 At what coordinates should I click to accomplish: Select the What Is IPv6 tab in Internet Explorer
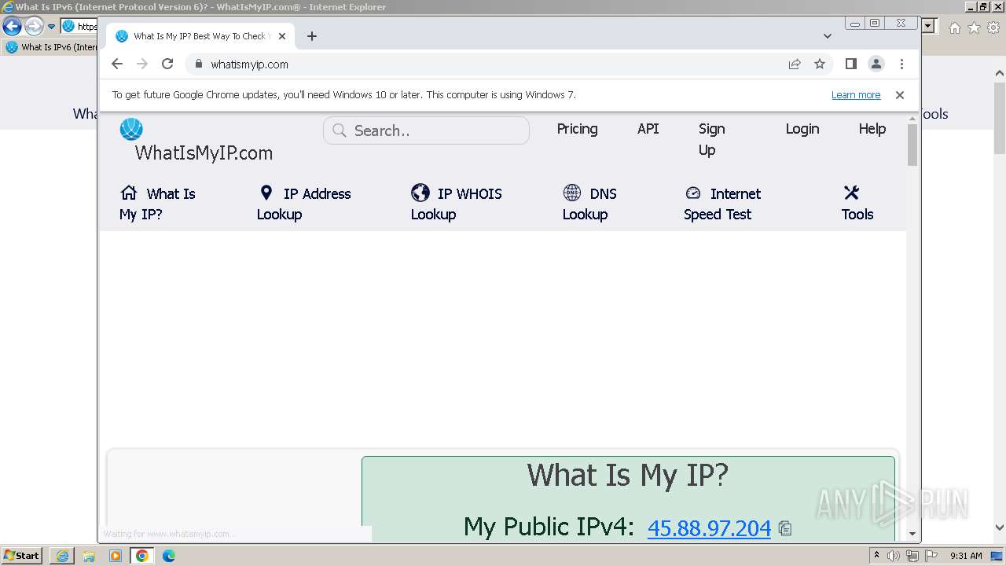(x=51, y=47)
